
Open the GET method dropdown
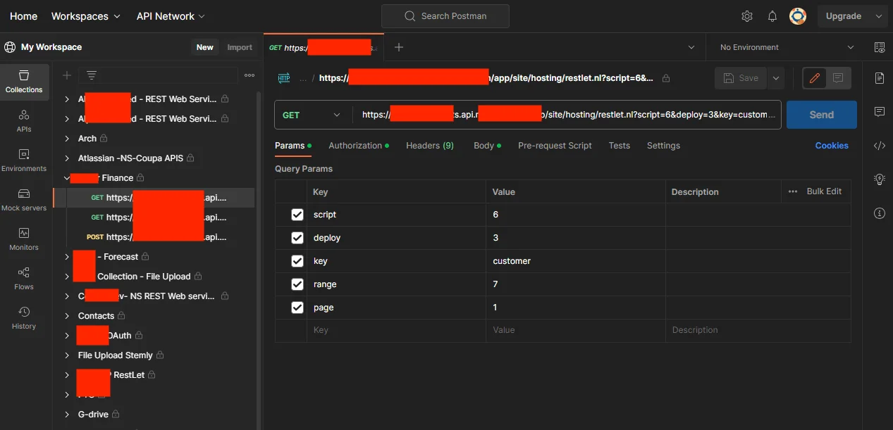[x=313, y=115]
